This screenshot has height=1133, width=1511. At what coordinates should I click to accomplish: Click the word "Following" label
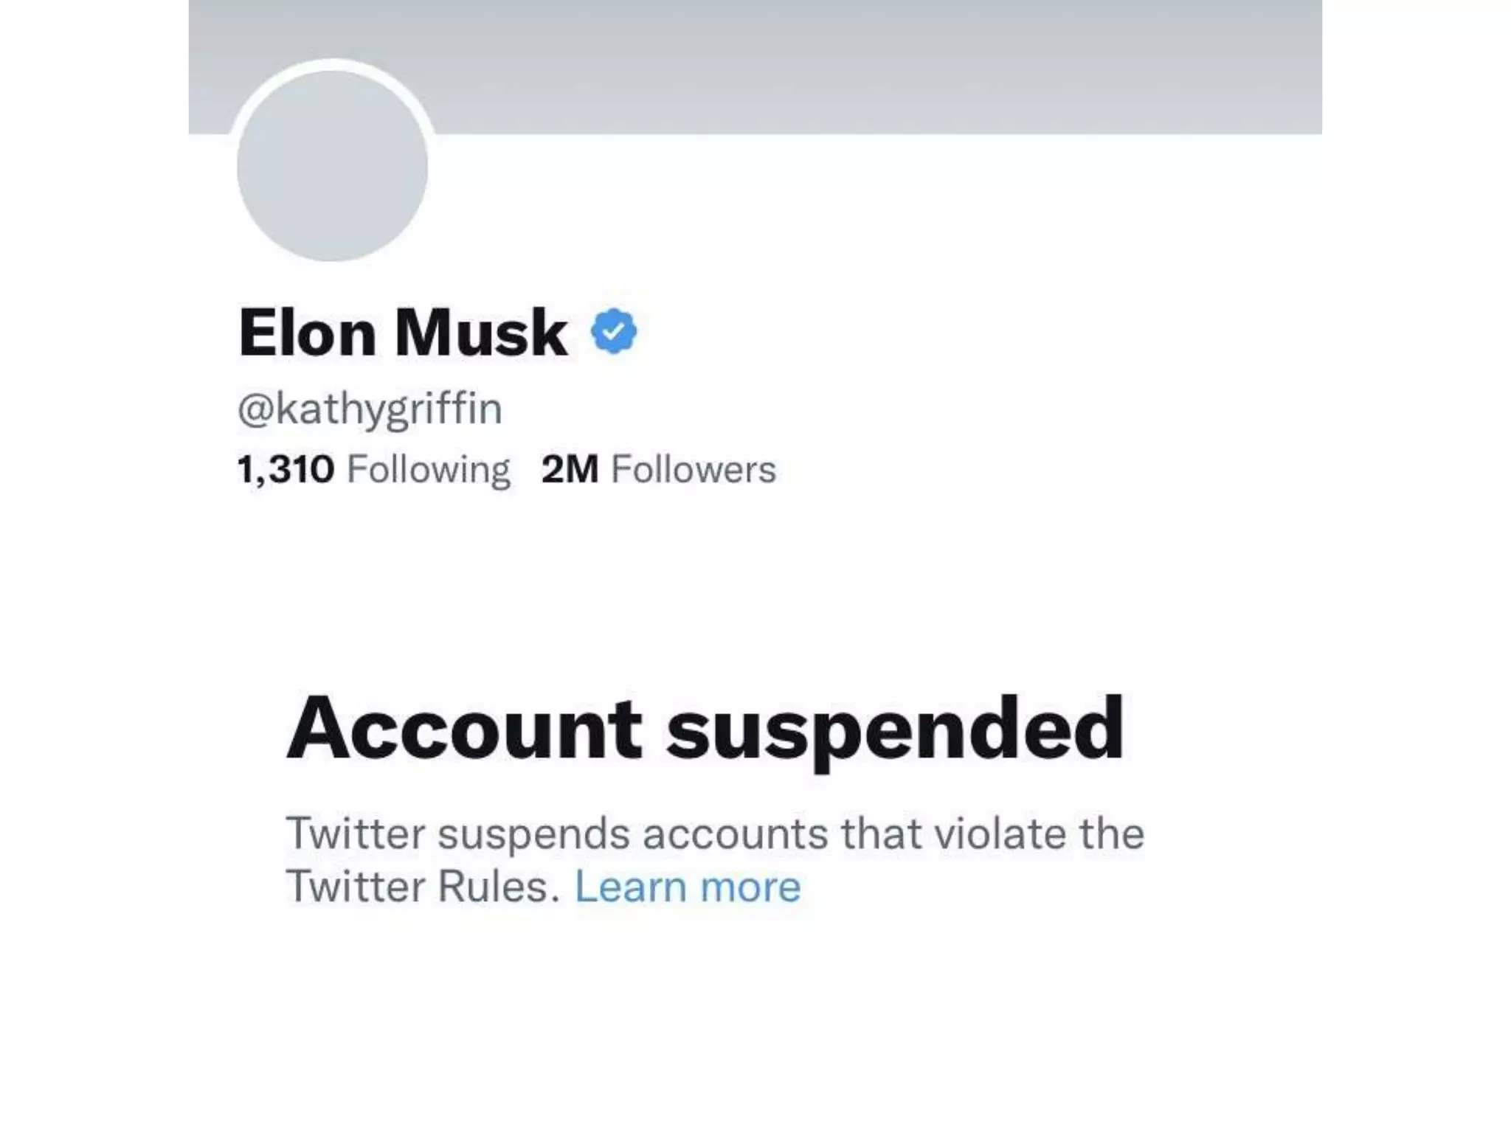[x=428, y=471]
